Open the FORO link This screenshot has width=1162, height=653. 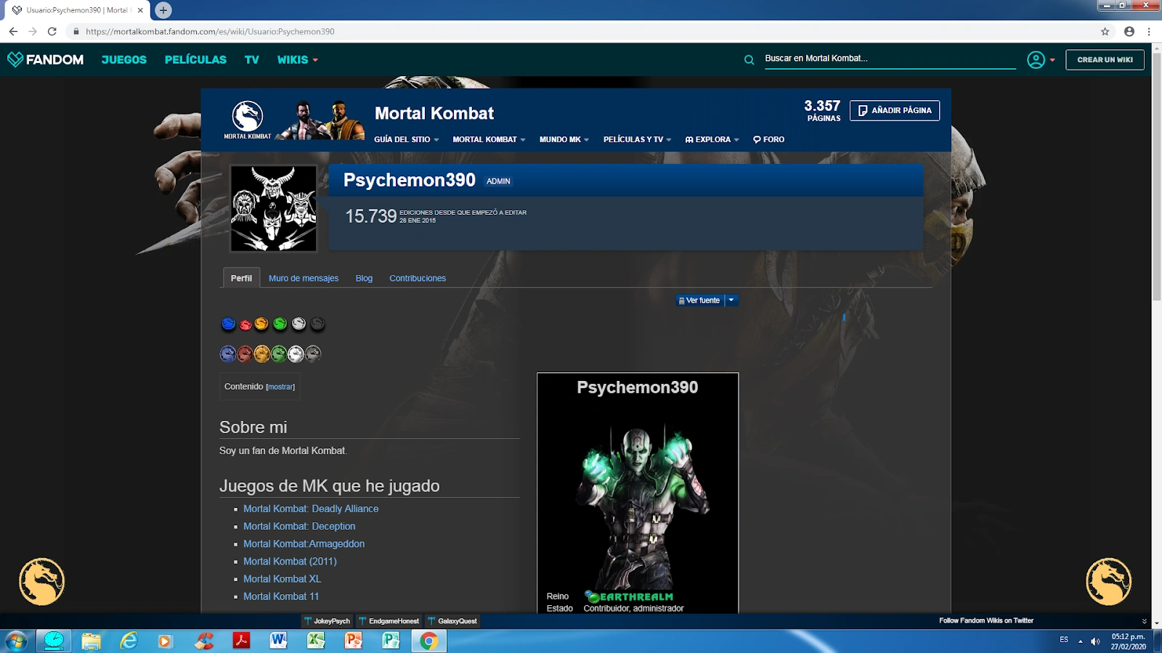(x=768, y=139)
